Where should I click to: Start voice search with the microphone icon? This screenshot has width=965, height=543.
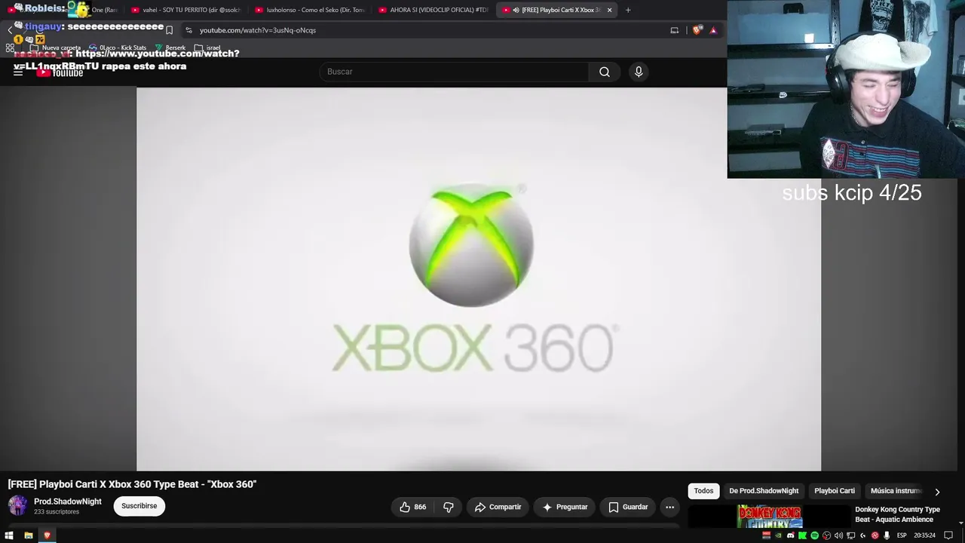(x=639, y=72)
